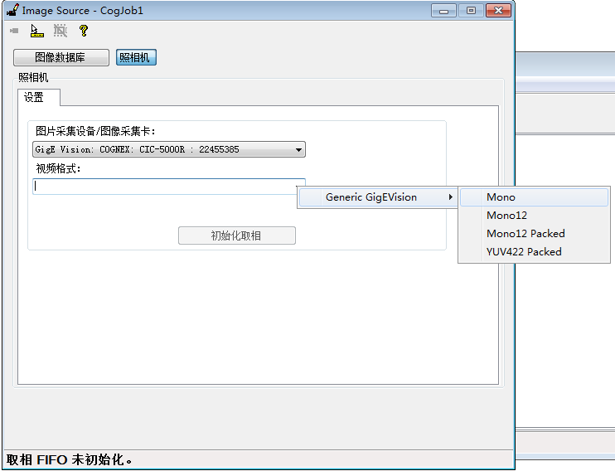Open the calibration ruler toolbar icon
615x471 pixels.
pyautogui.click(x=36, y=31)
